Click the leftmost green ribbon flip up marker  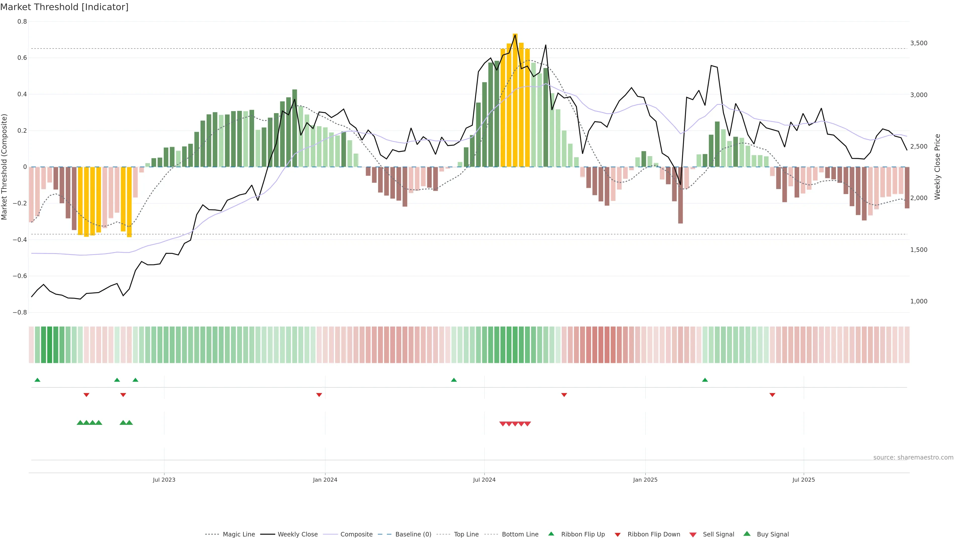point(37,380)
